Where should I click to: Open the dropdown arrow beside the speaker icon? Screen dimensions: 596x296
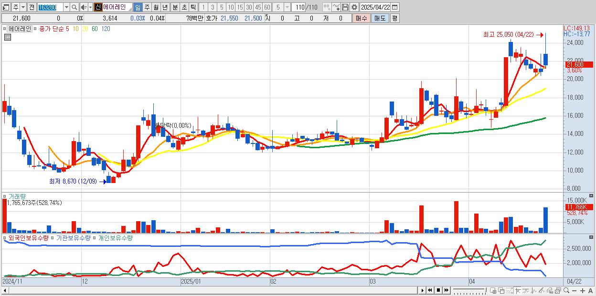[x=90, y=8]
